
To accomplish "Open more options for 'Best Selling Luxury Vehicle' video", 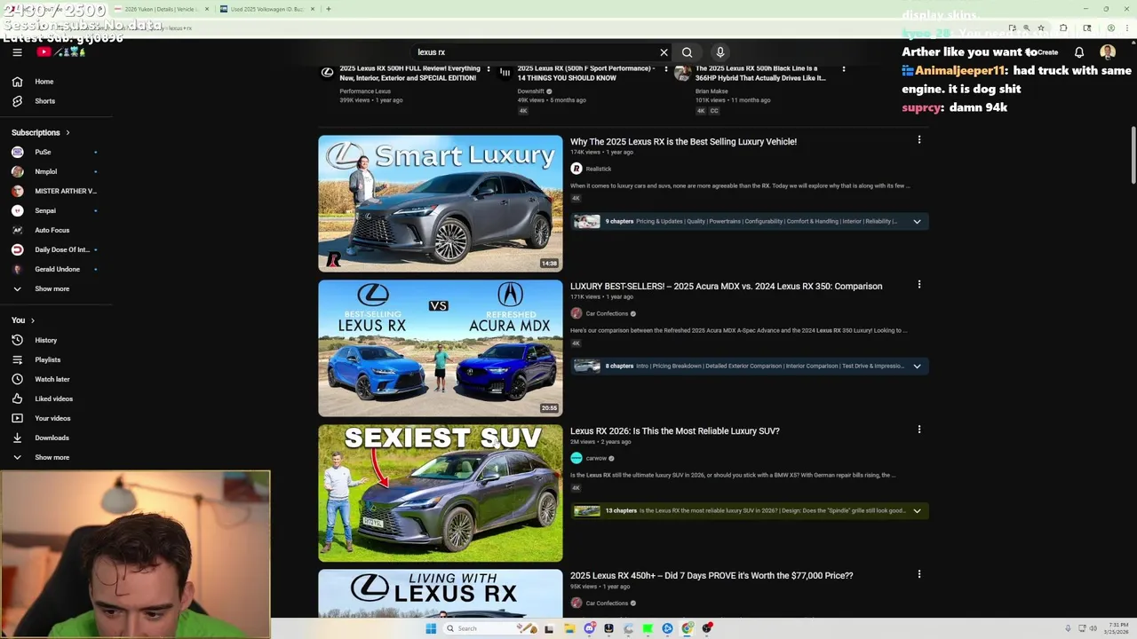I will [x=919, y=139].
